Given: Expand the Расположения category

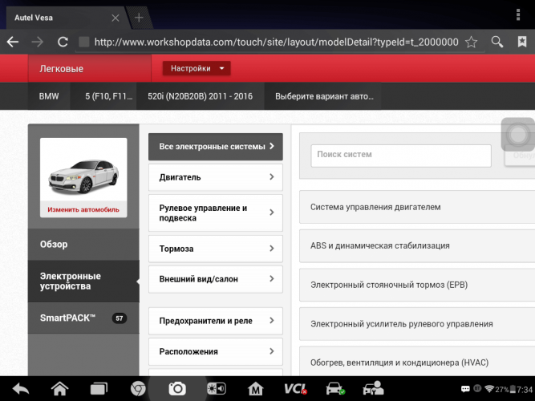Looking at the screenshot, I should (216, 351).
